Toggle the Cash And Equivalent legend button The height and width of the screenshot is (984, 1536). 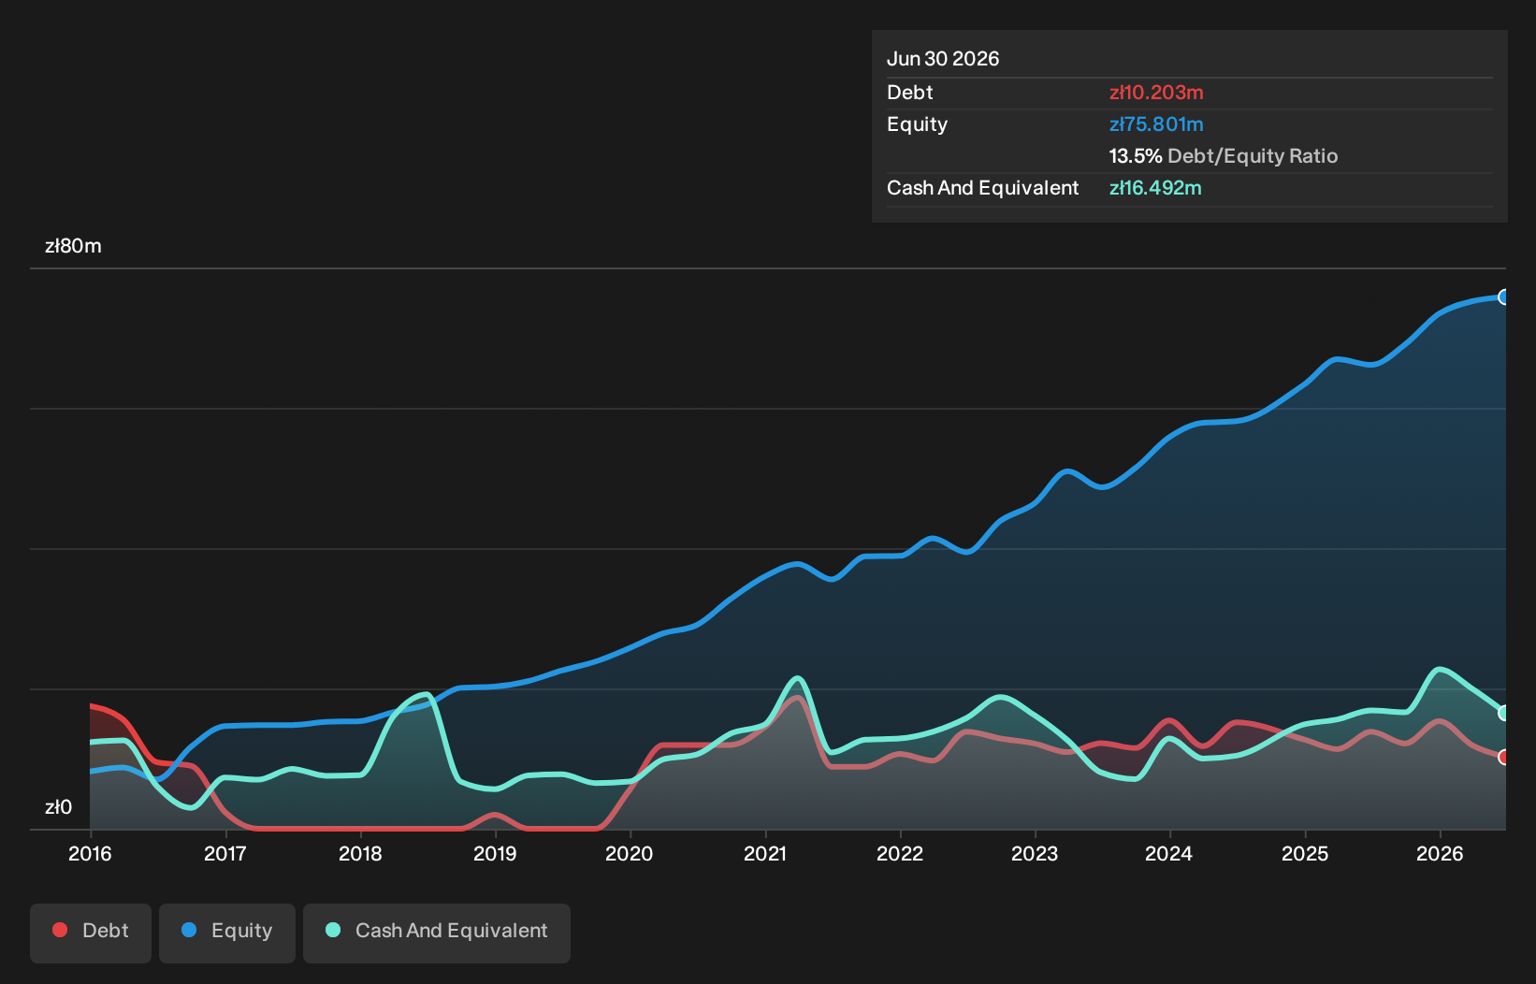tap(437, 933)
